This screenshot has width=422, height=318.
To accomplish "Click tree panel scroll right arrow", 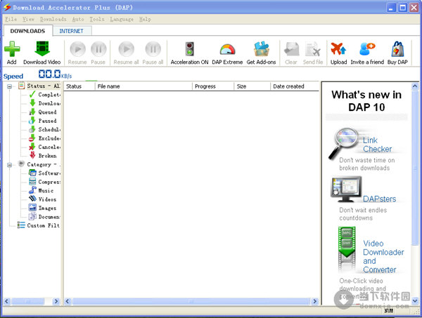I will click(x=56, y=301).
